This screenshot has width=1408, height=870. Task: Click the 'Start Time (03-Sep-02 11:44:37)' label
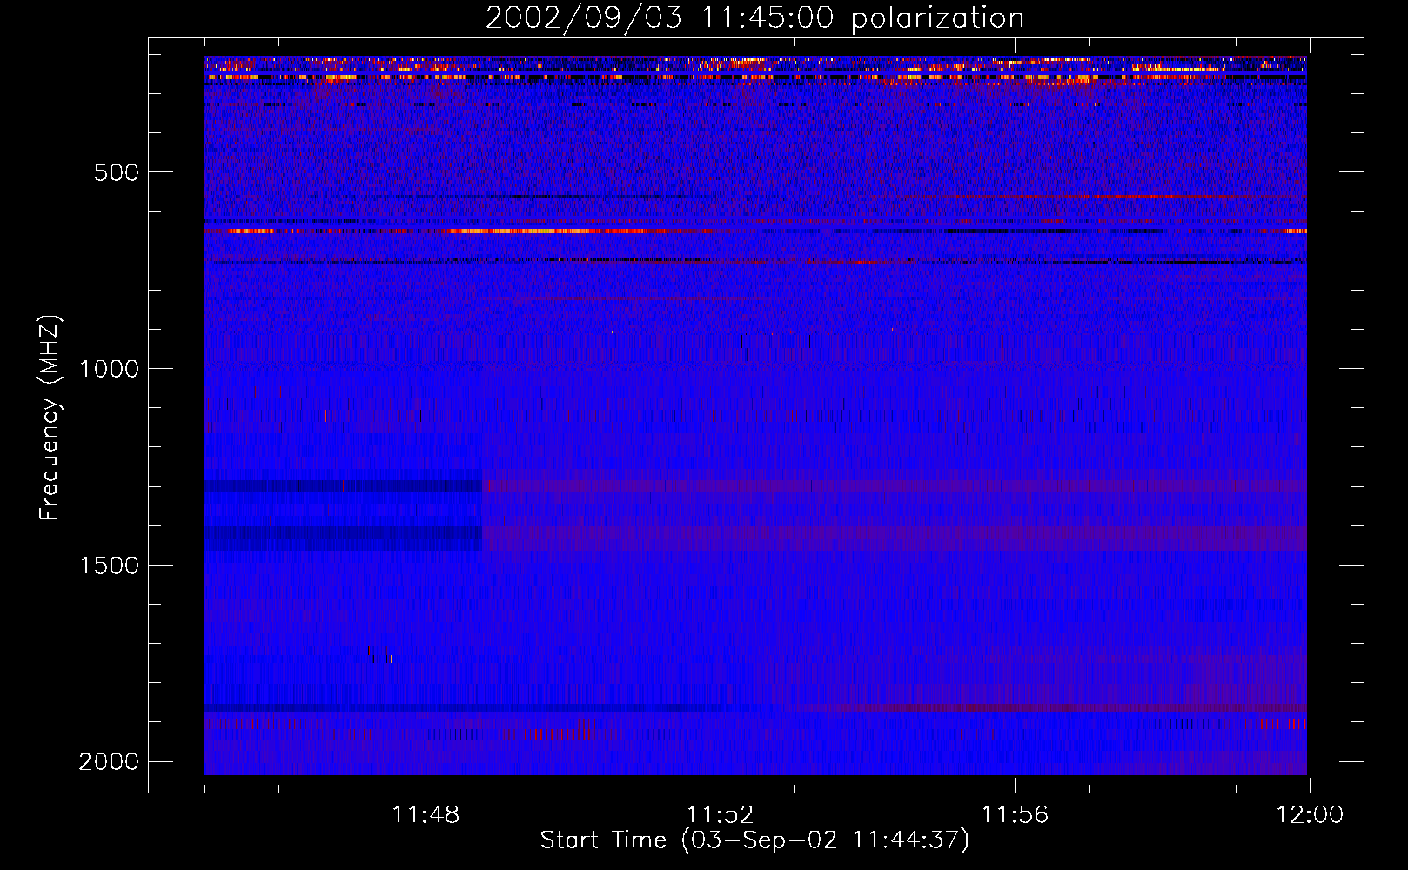(754, 840)
